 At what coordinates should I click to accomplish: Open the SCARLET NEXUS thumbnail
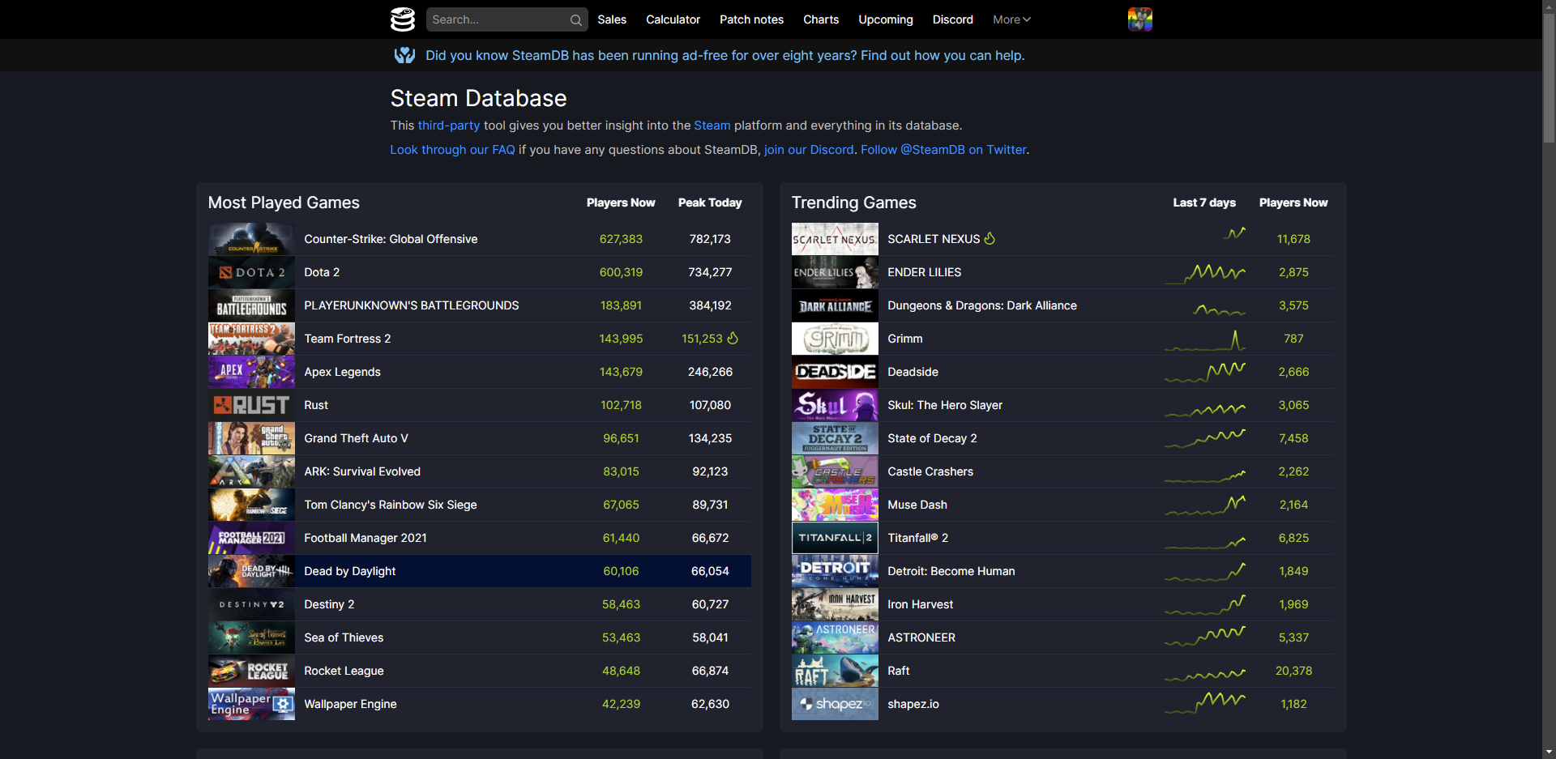click(835, 239)
